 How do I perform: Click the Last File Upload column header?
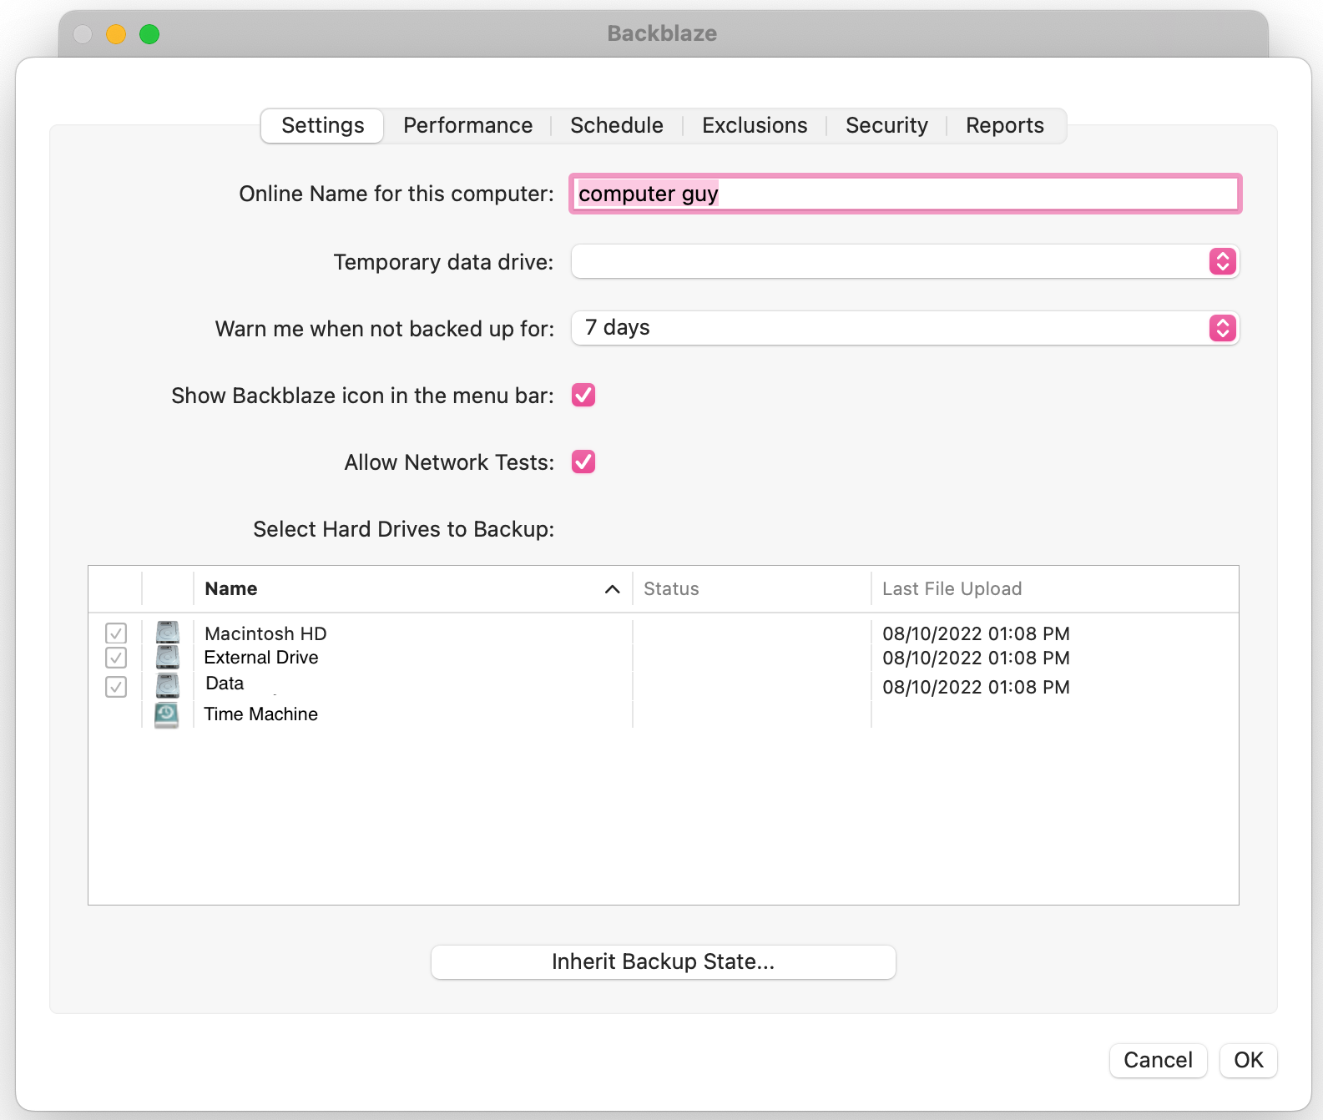pos(1055,588)
